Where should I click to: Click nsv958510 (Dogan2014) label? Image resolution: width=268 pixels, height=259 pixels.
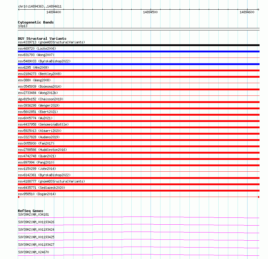37,194
